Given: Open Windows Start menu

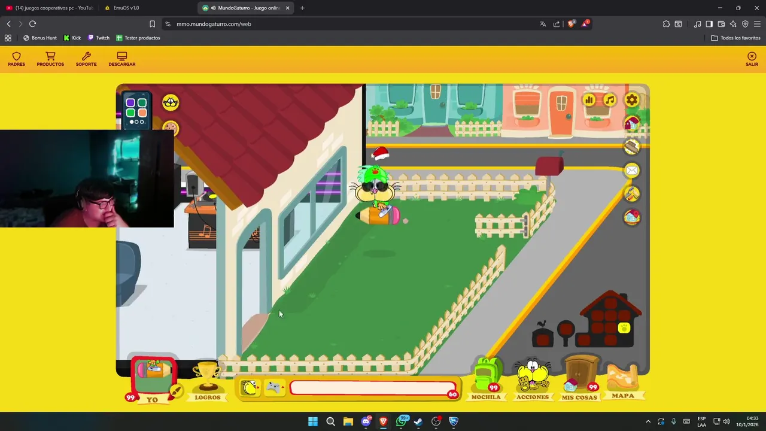Looking at the screenshot, I should pyautogui.click(x=313, y=421).
